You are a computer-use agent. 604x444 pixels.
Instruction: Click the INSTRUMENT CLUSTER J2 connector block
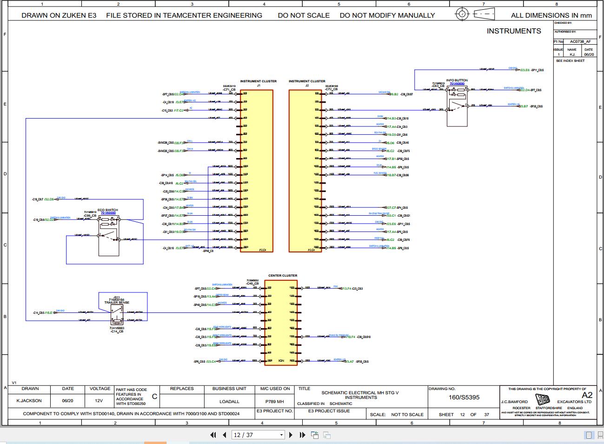(305, 171)
